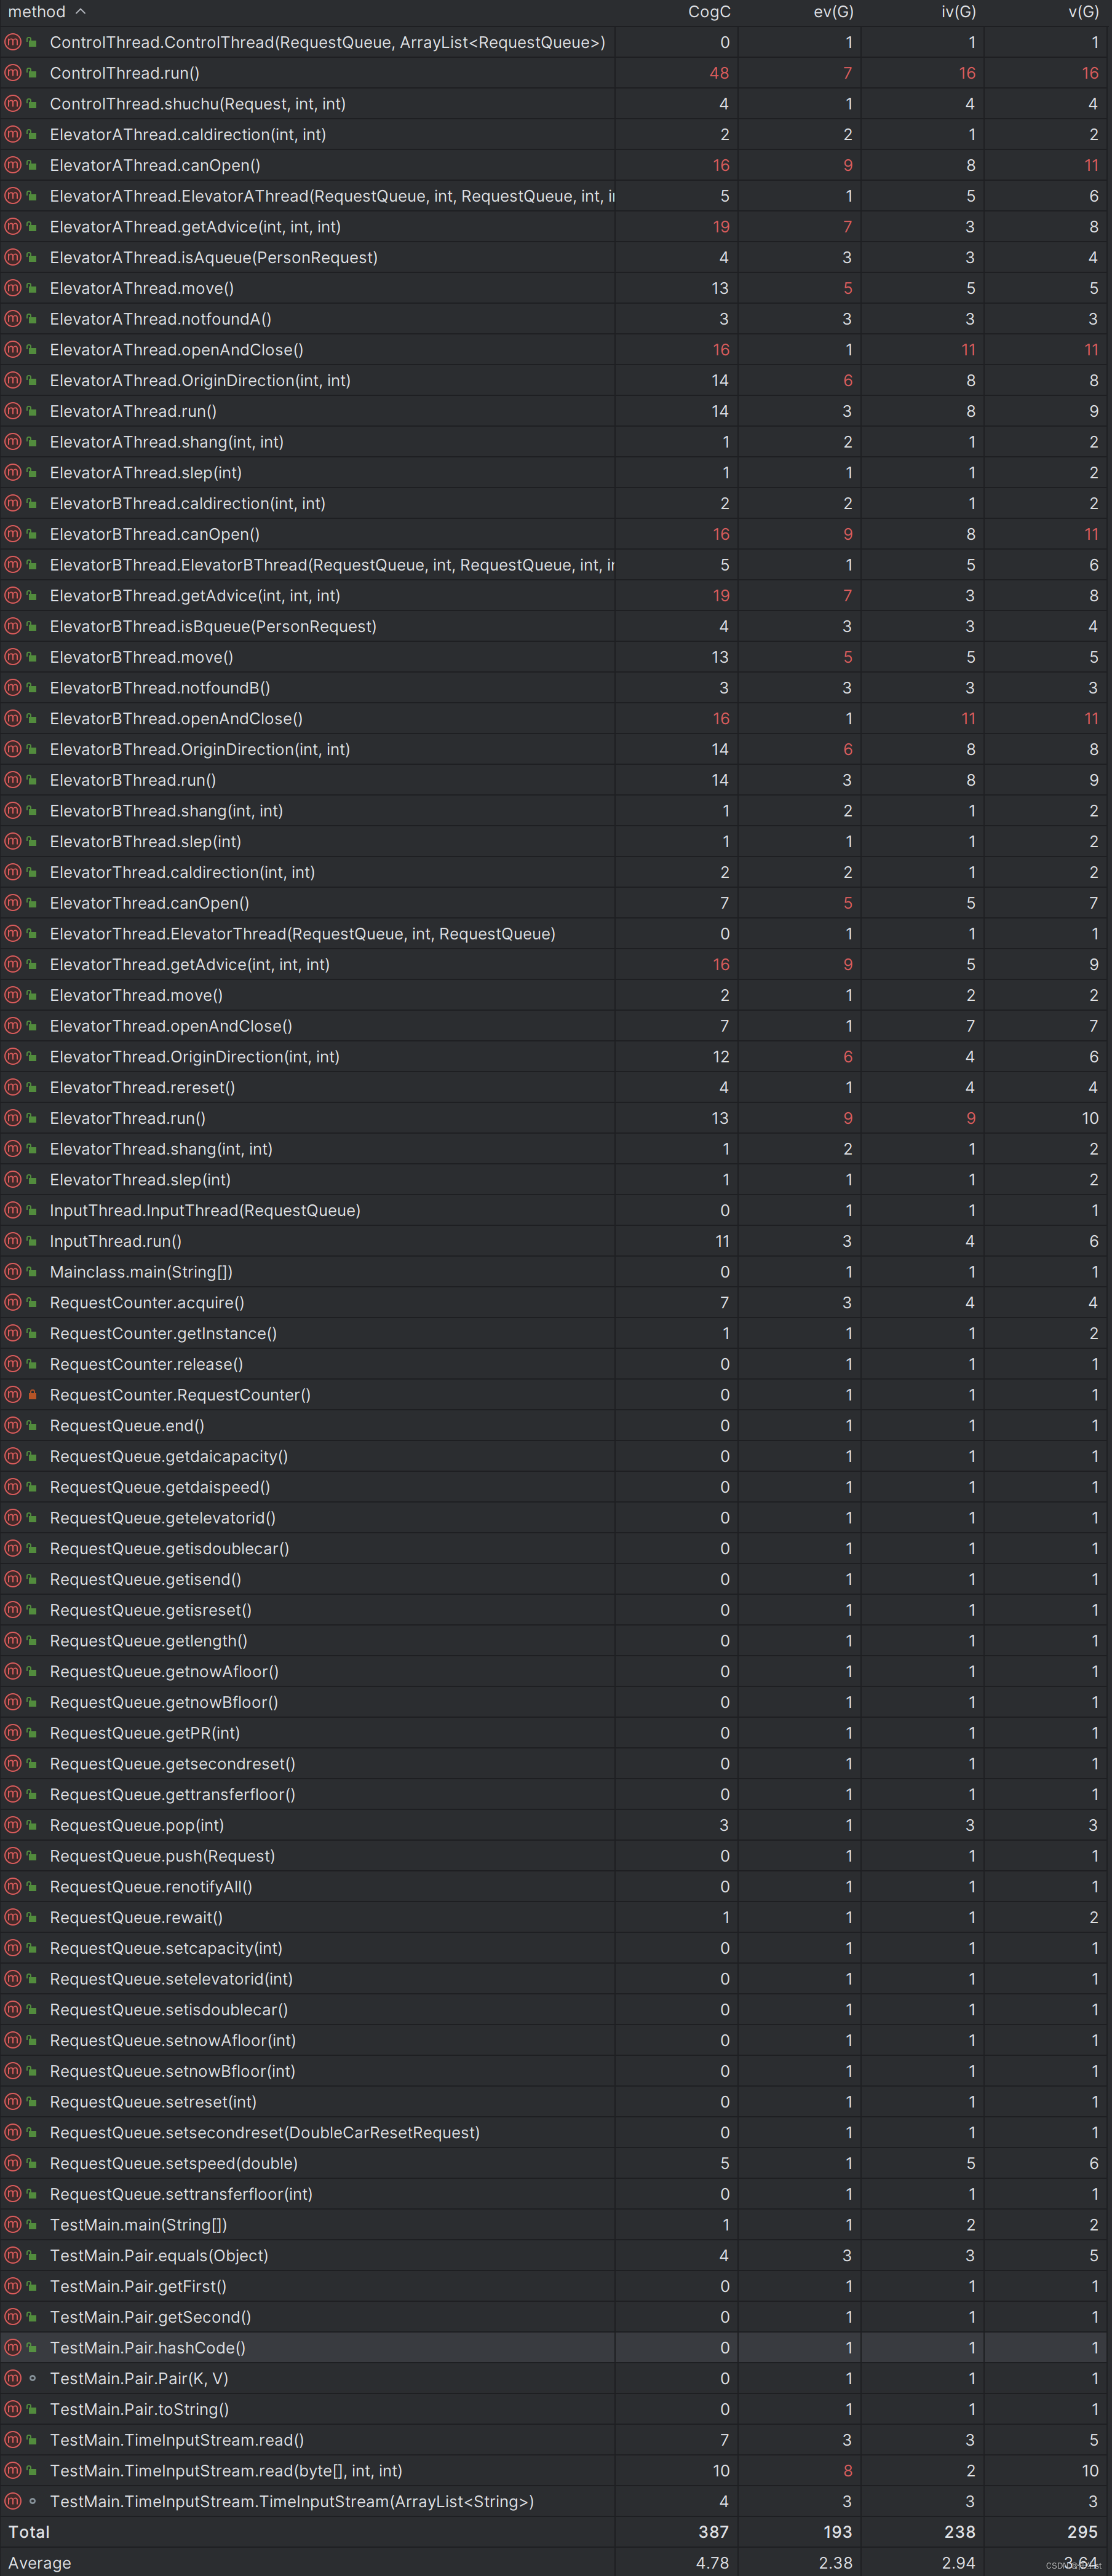Select the ElevatorThread.OriginDirection(int, int) row

(556, 1057)
